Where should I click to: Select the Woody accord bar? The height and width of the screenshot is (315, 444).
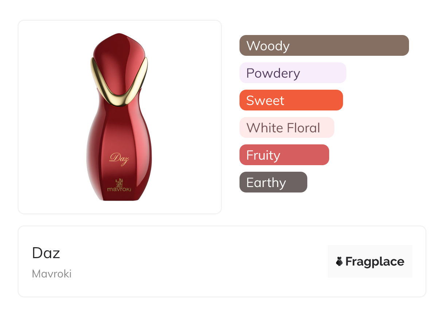pos(324,46)
